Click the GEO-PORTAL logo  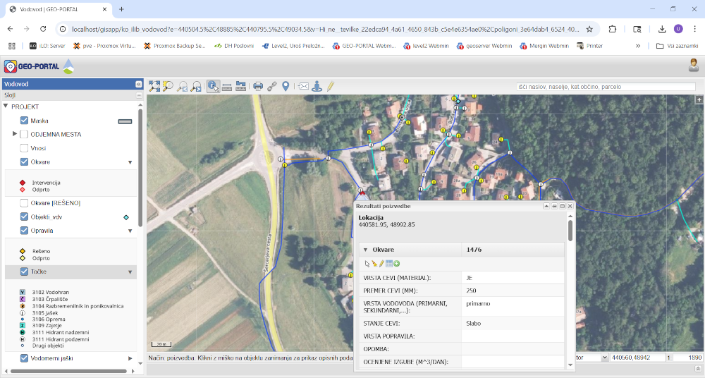coord(32,66)
